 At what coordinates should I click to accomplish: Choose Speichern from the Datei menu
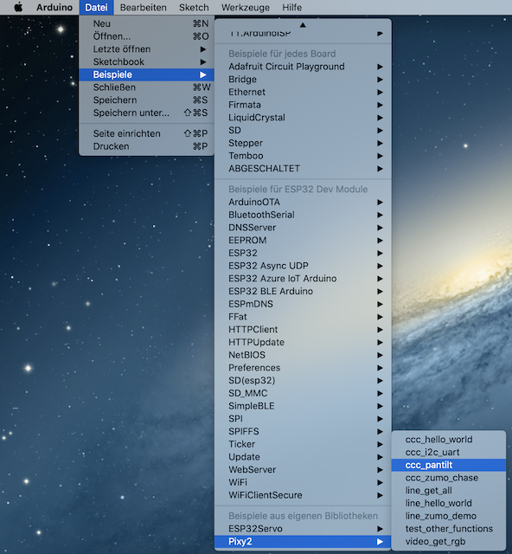pyautogui.click(x=146, y=100)
